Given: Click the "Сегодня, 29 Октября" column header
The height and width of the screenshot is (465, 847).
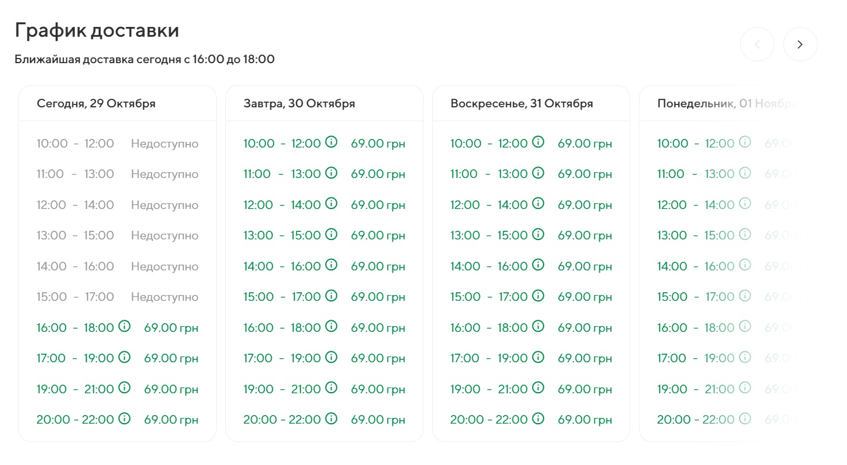Looking at the screenshot, I should 96,104.
